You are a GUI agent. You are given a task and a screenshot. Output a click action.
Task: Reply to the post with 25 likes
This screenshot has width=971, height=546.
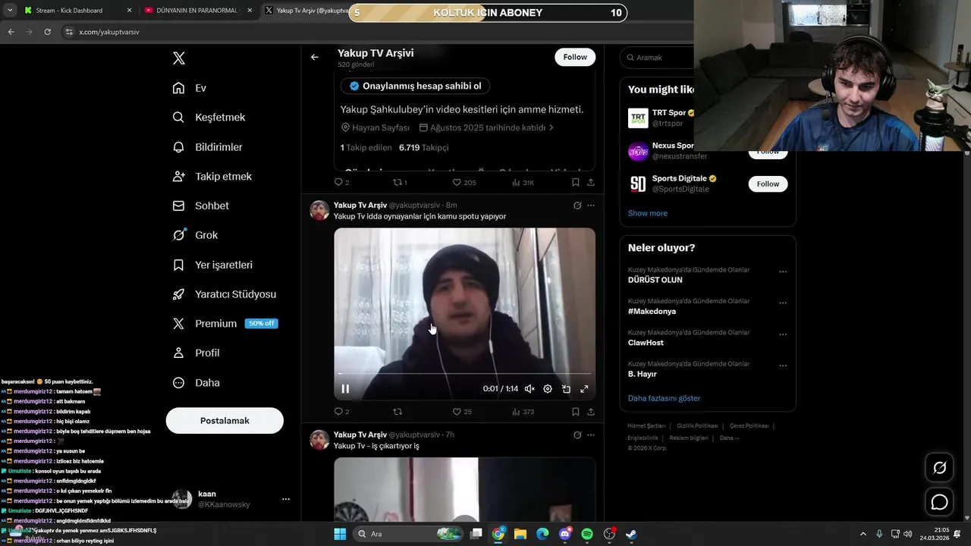click(341, 412)
